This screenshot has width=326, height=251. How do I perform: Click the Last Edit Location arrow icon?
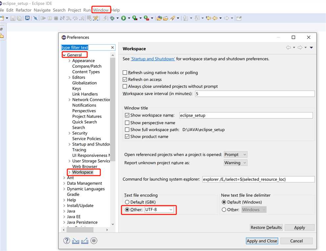208,18
